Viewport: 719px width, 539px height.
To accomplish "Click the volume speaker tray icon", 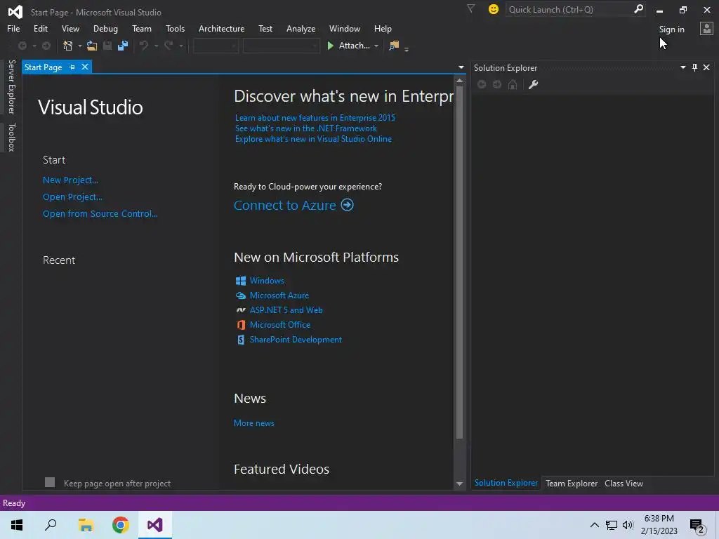I will 628,525.
